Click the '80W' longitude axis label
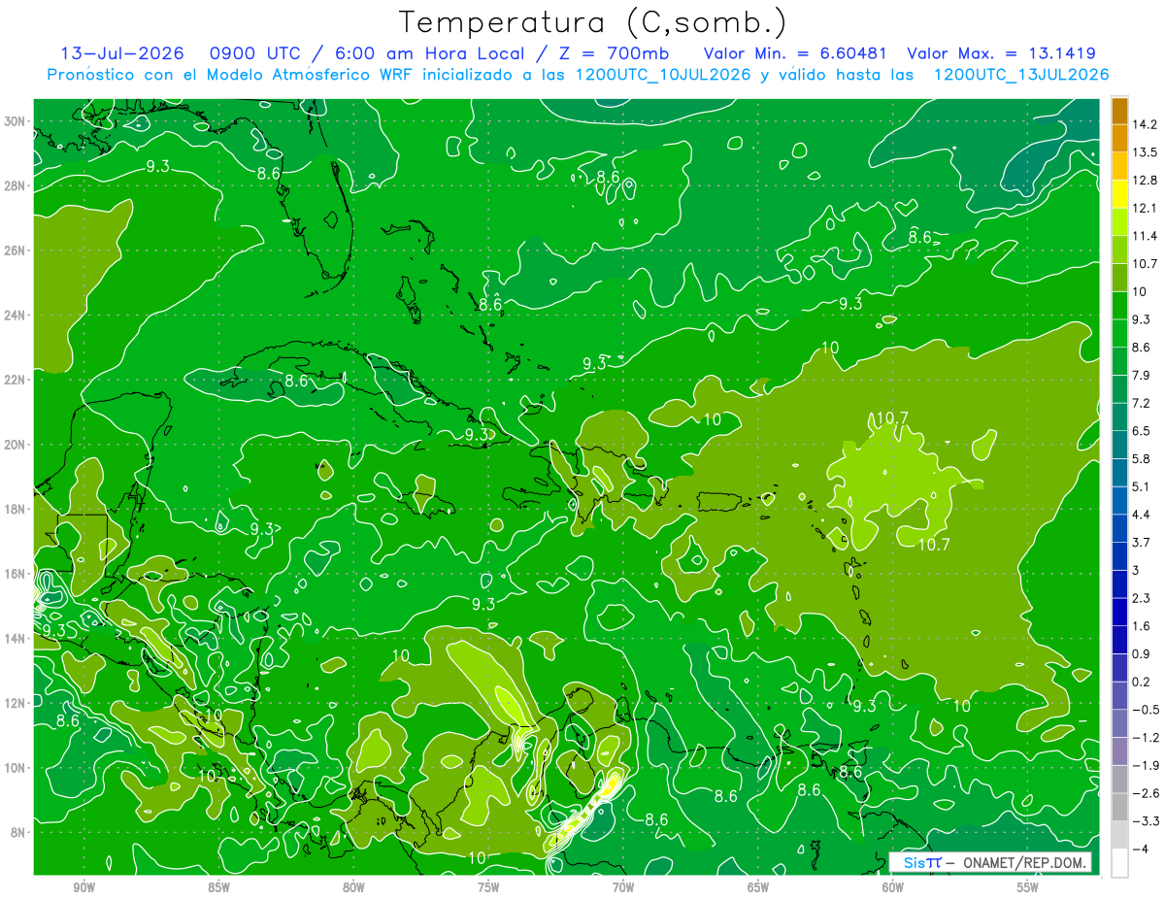This screenshot has width=1165, height=900. coord(353,887)
